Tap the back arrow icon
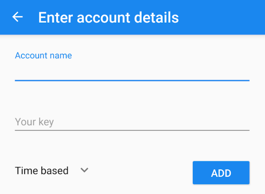The image size is (265, 194). click(x=18, y=17)
